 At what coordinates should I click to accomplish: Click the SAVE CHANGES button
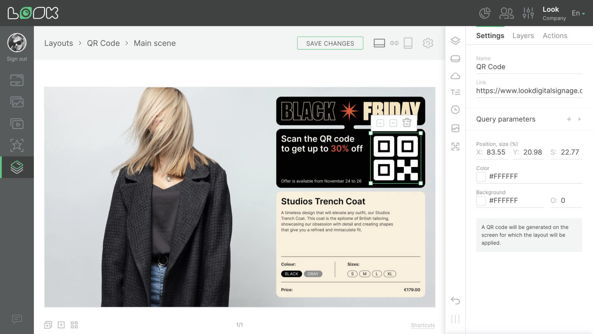pyautogui.click(x=330, y=43)
